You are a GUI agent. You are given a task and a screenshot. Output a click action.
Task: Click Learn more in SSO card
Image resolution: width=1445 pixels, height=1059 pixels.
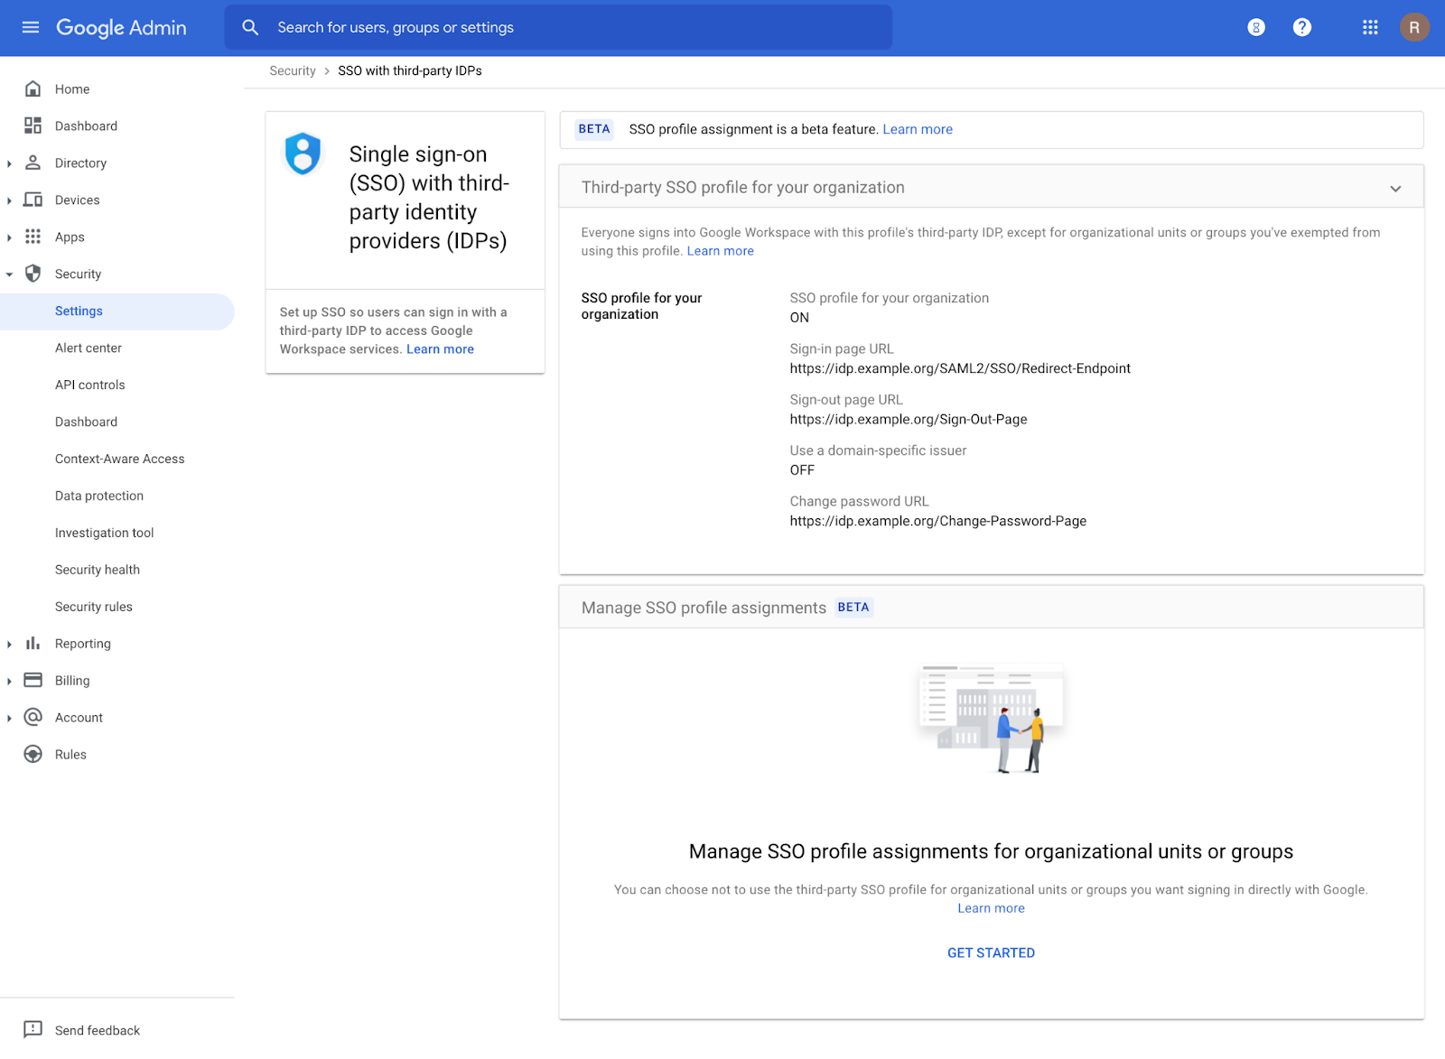(440, 349)
